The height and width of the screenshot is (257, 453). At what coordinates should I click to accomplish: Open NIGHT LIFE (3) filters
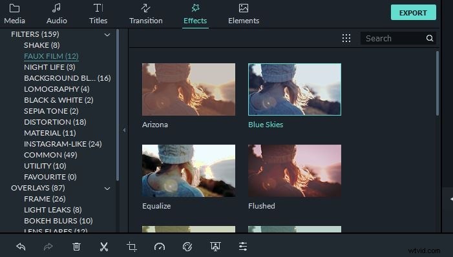(49, 67)
